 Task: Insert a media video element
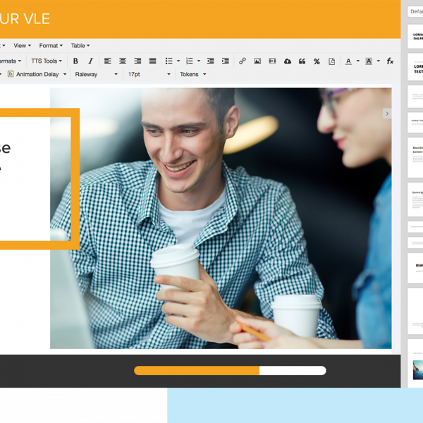[x=272, y=61]
